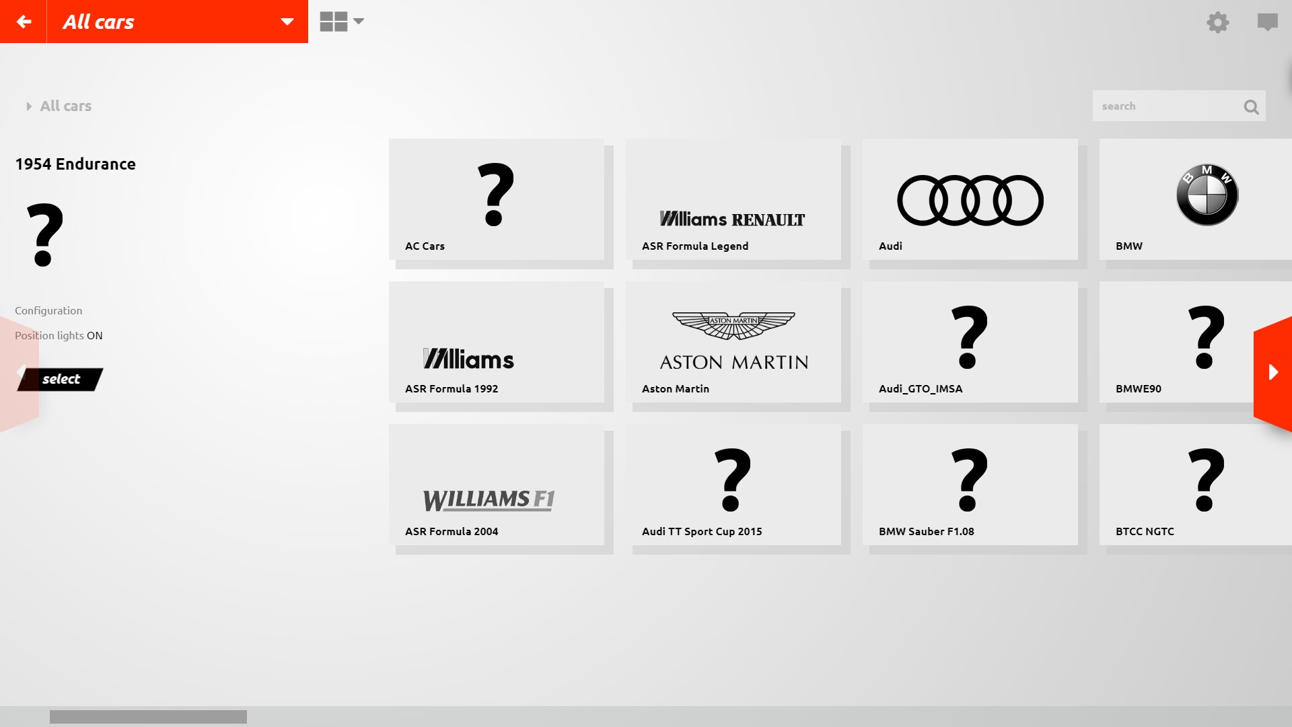Expand the All cars breadcrumb
1292x727 pixels.
(x=59, y=106)
